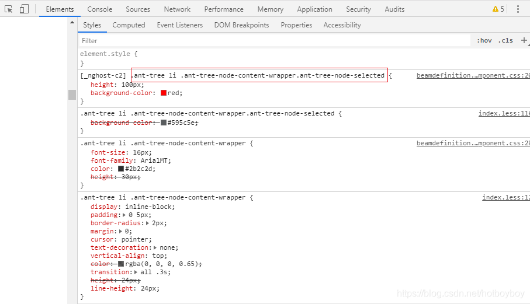The image size is (530, 304).
Task: Click the cursor pointer value
Action: click(135, 239)
